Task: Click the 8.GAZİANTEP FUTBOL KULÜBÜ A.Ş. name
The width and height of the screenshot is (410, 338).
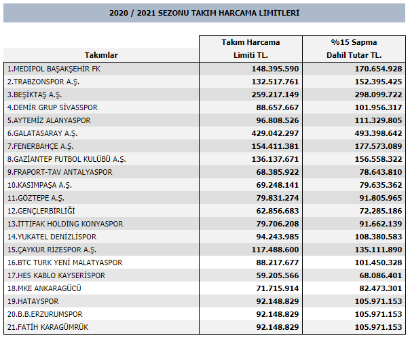Action: (67, 159)
